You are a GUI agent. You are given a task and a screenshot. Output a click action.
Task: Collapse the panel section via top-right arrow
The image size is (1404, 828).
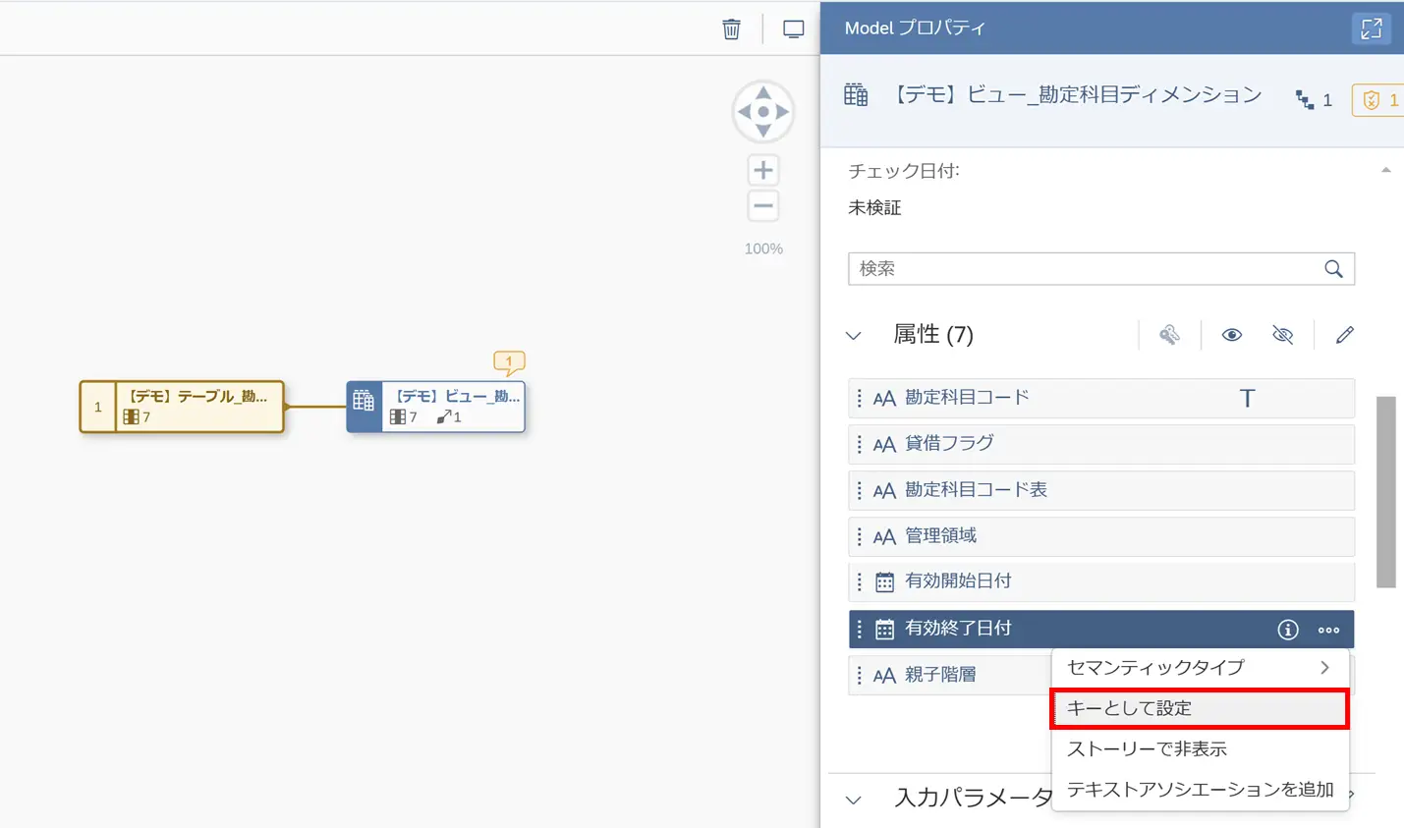[1385, 170]
